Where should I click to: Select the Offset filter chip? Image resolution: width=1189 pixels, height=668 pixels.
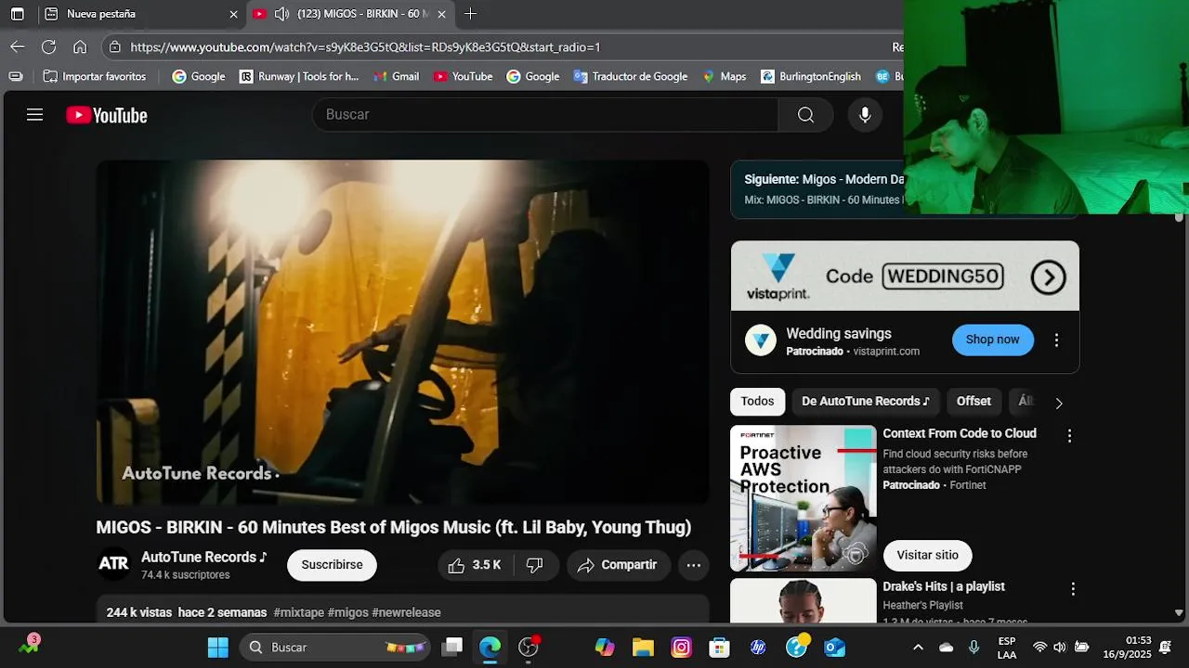(x=973, y=402)
